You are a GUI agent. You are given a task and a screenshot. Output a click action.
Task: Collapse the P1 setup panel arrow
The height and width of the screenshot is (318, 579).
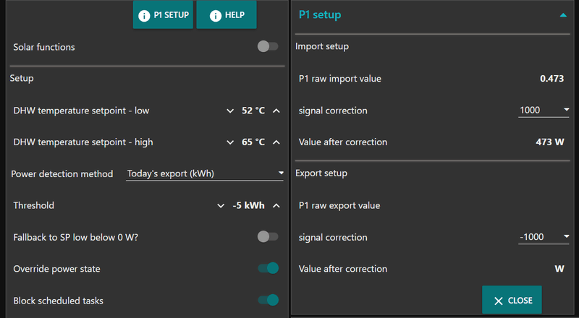(563, 14)
